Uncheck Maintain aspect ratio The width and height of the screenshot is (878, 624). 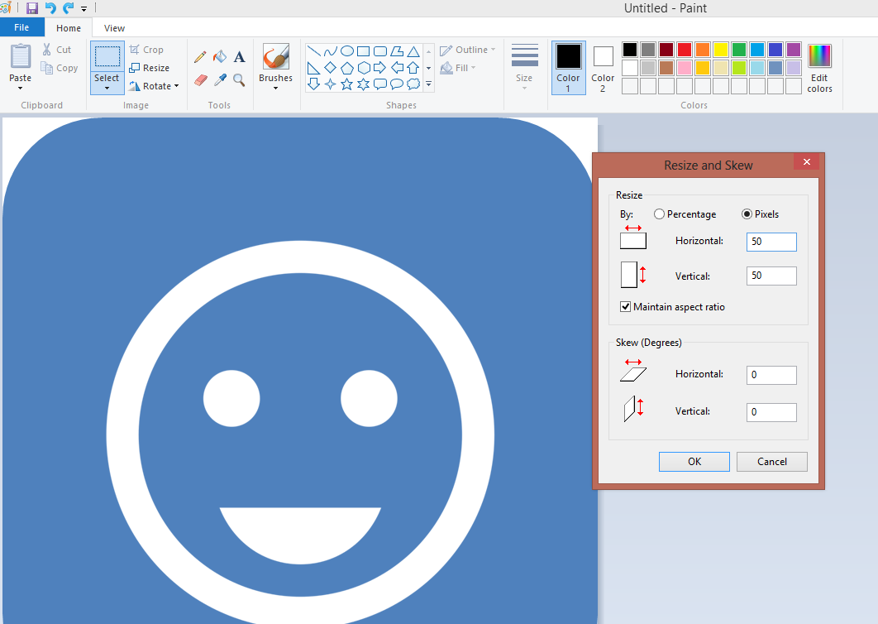626,307
